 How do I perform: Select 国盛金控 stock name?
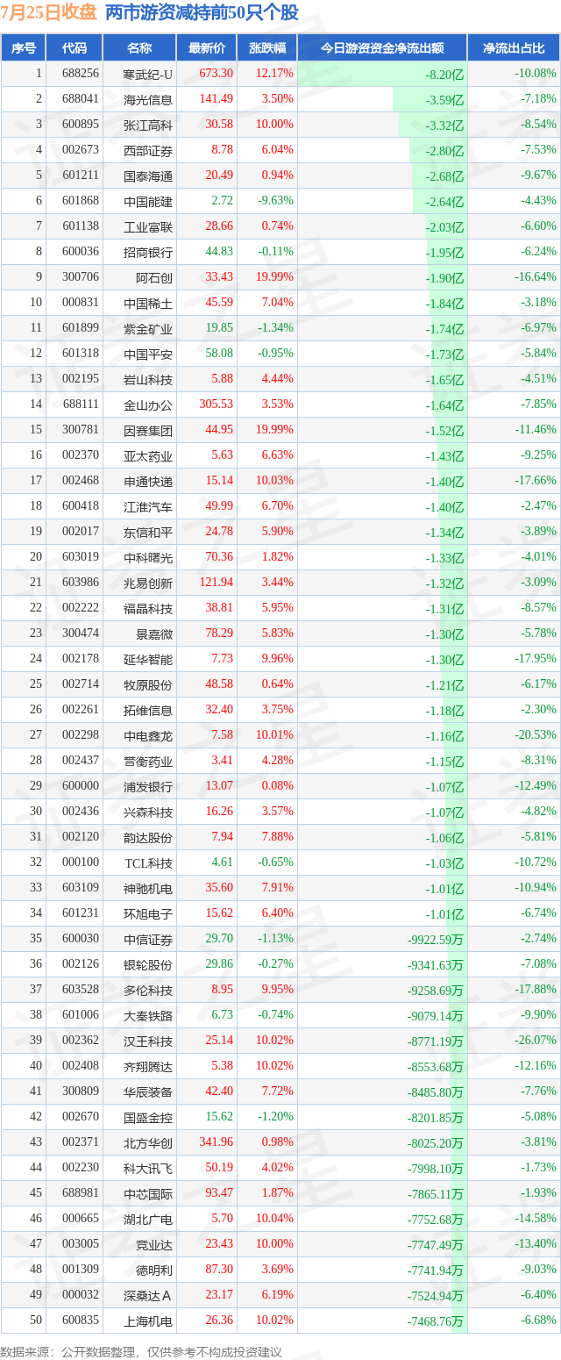tap(148, 1117)
